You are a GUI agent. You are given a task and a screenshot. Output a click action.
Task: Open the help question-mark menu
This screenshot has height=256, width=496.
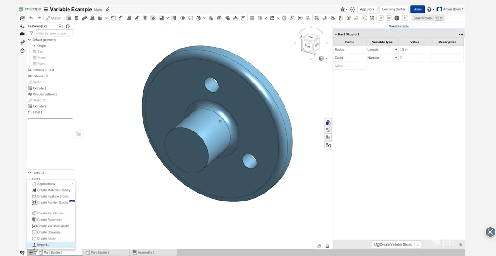coord(430,9)
